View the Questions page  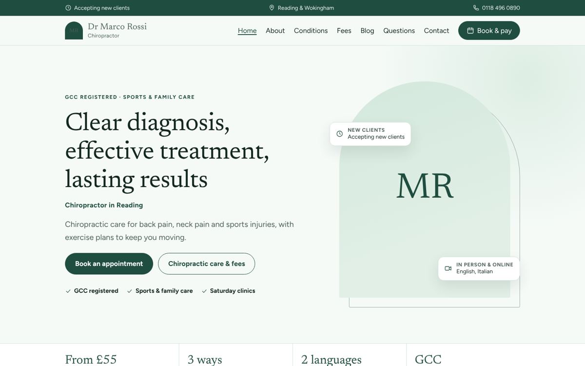tap(399, 31)
